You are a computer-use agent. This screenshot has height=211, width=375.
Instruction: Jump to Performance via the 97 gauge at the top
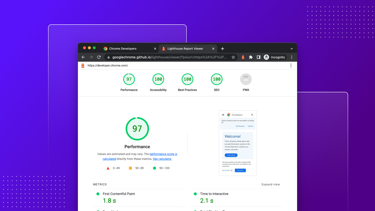tap(129, 79)
